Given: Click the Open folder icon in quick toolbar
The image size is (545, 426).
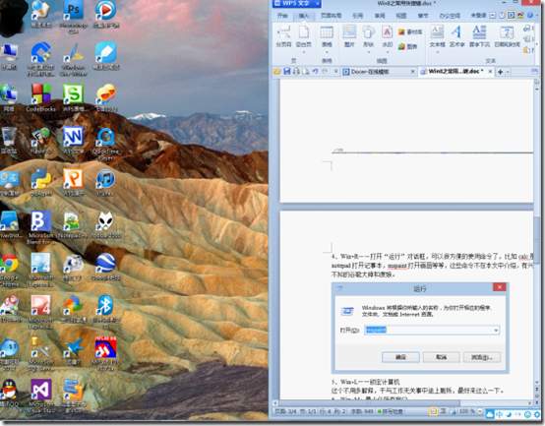Looking at the screenshot, I should pos(277,71).
